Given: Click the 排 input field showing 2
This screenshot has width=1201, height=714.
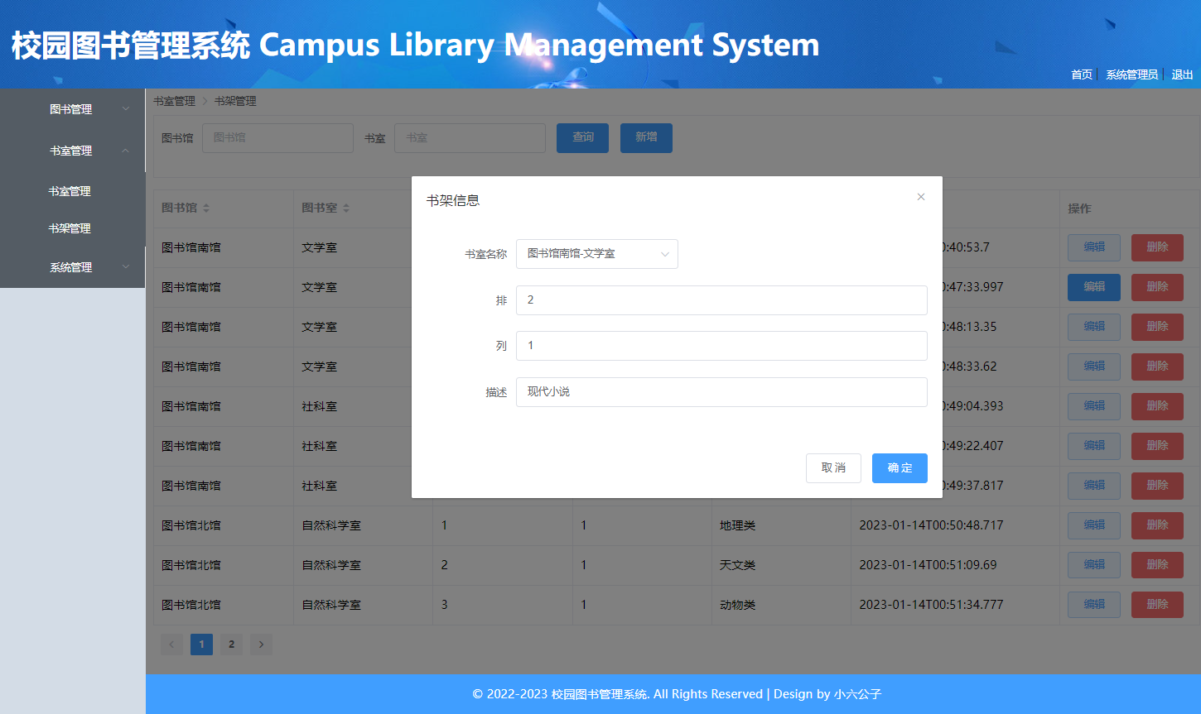Looking at the screenshot, I should point(721,300).
